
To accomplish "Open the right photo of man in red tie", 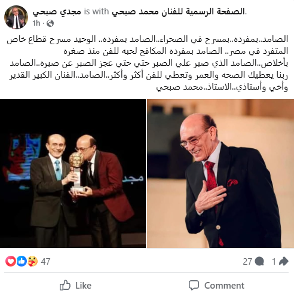I will coord(220,173).
